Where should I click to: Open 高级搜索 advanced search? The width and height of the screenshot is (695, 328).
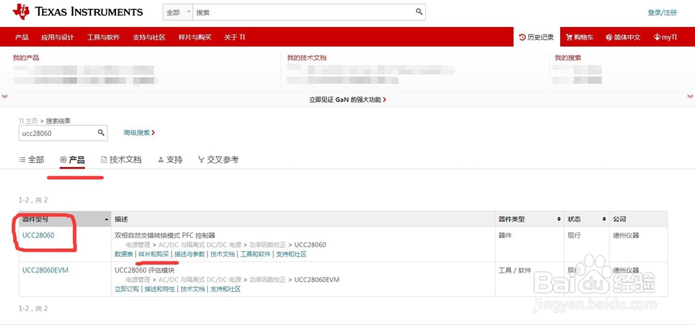pyautogui.click(x=139, y=132)
